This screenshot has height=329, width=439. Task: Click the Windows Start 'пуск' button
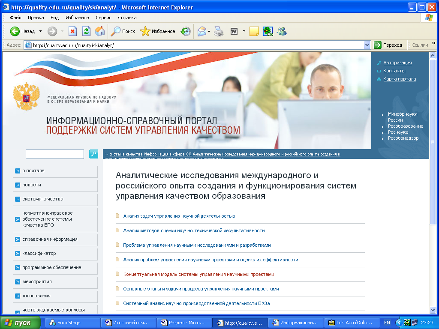(20, 323)
